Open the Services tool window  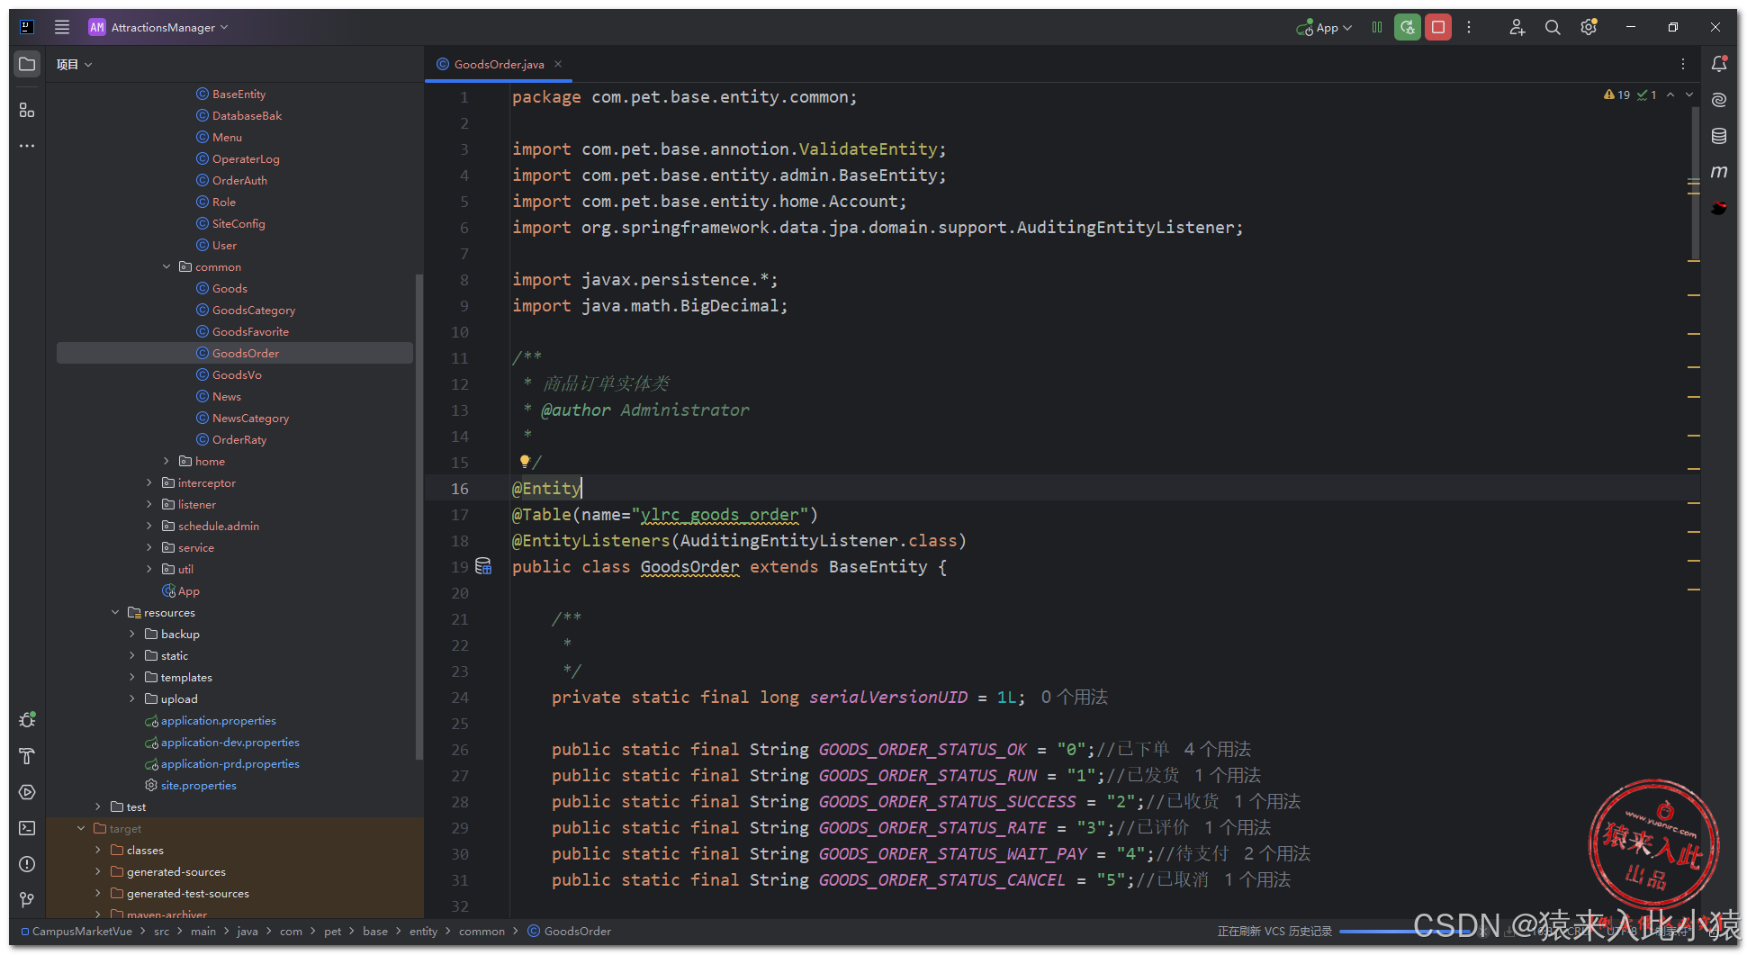[27, 792]
